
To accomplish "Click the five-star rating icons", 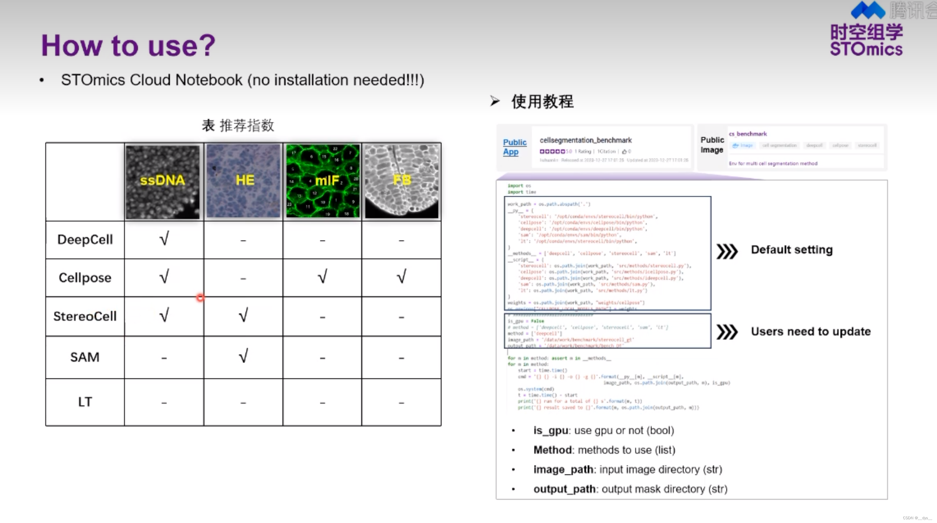I will click(x=552, y=151).
